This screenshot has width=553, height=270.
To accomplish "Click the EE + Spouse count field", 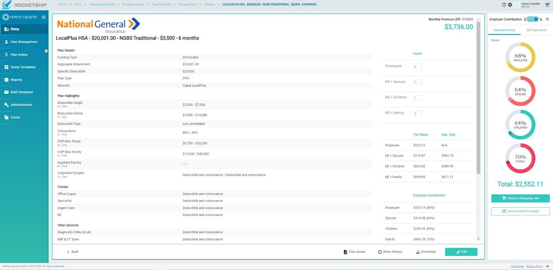I will tap(418, 82).
